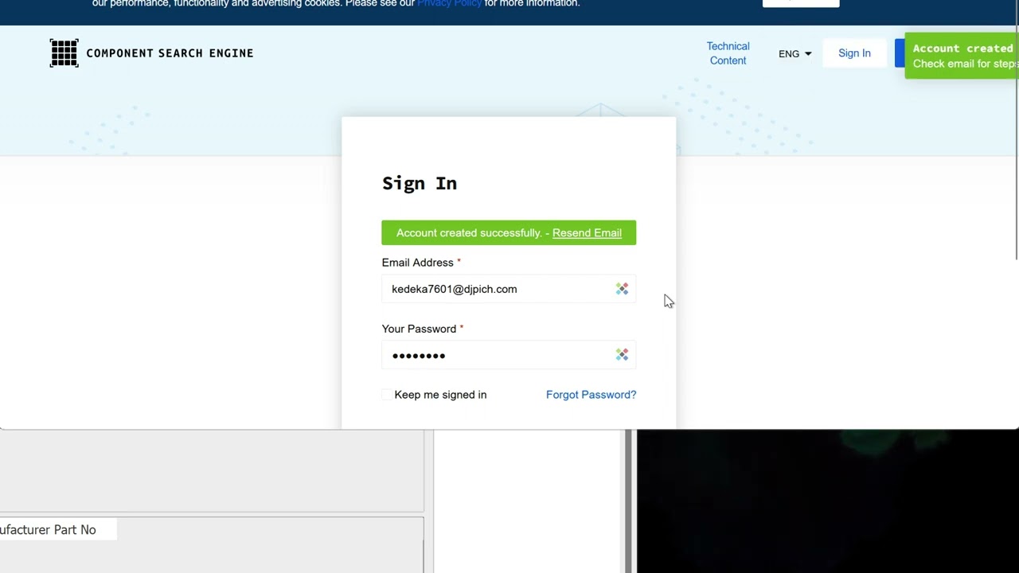The height and width of the screenshot is (573, 1019).
Task: Click the Account created successfully message
Action: tap(468, 232)
